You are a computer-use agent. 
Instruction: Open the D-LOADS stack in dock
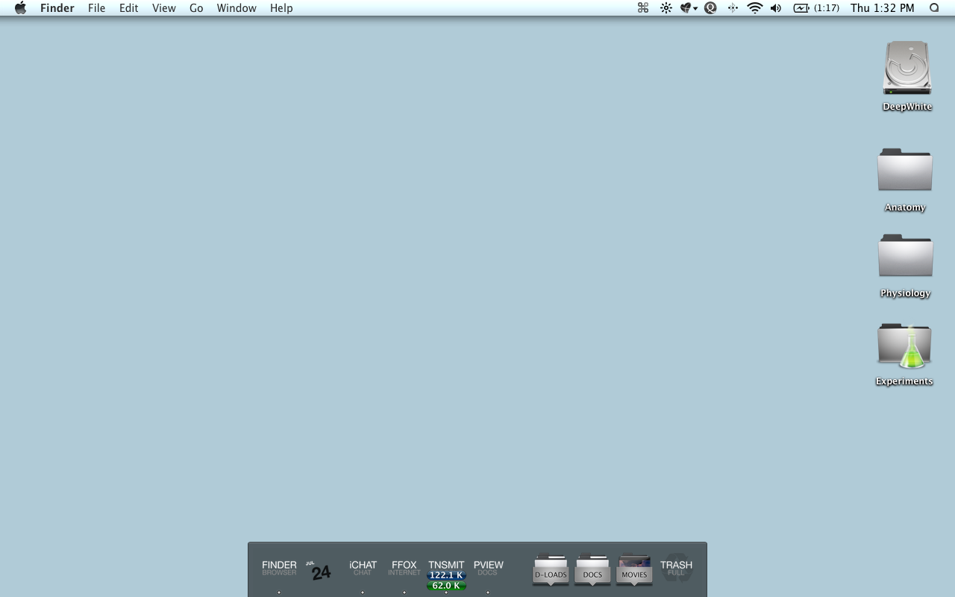tap(551, 569)
